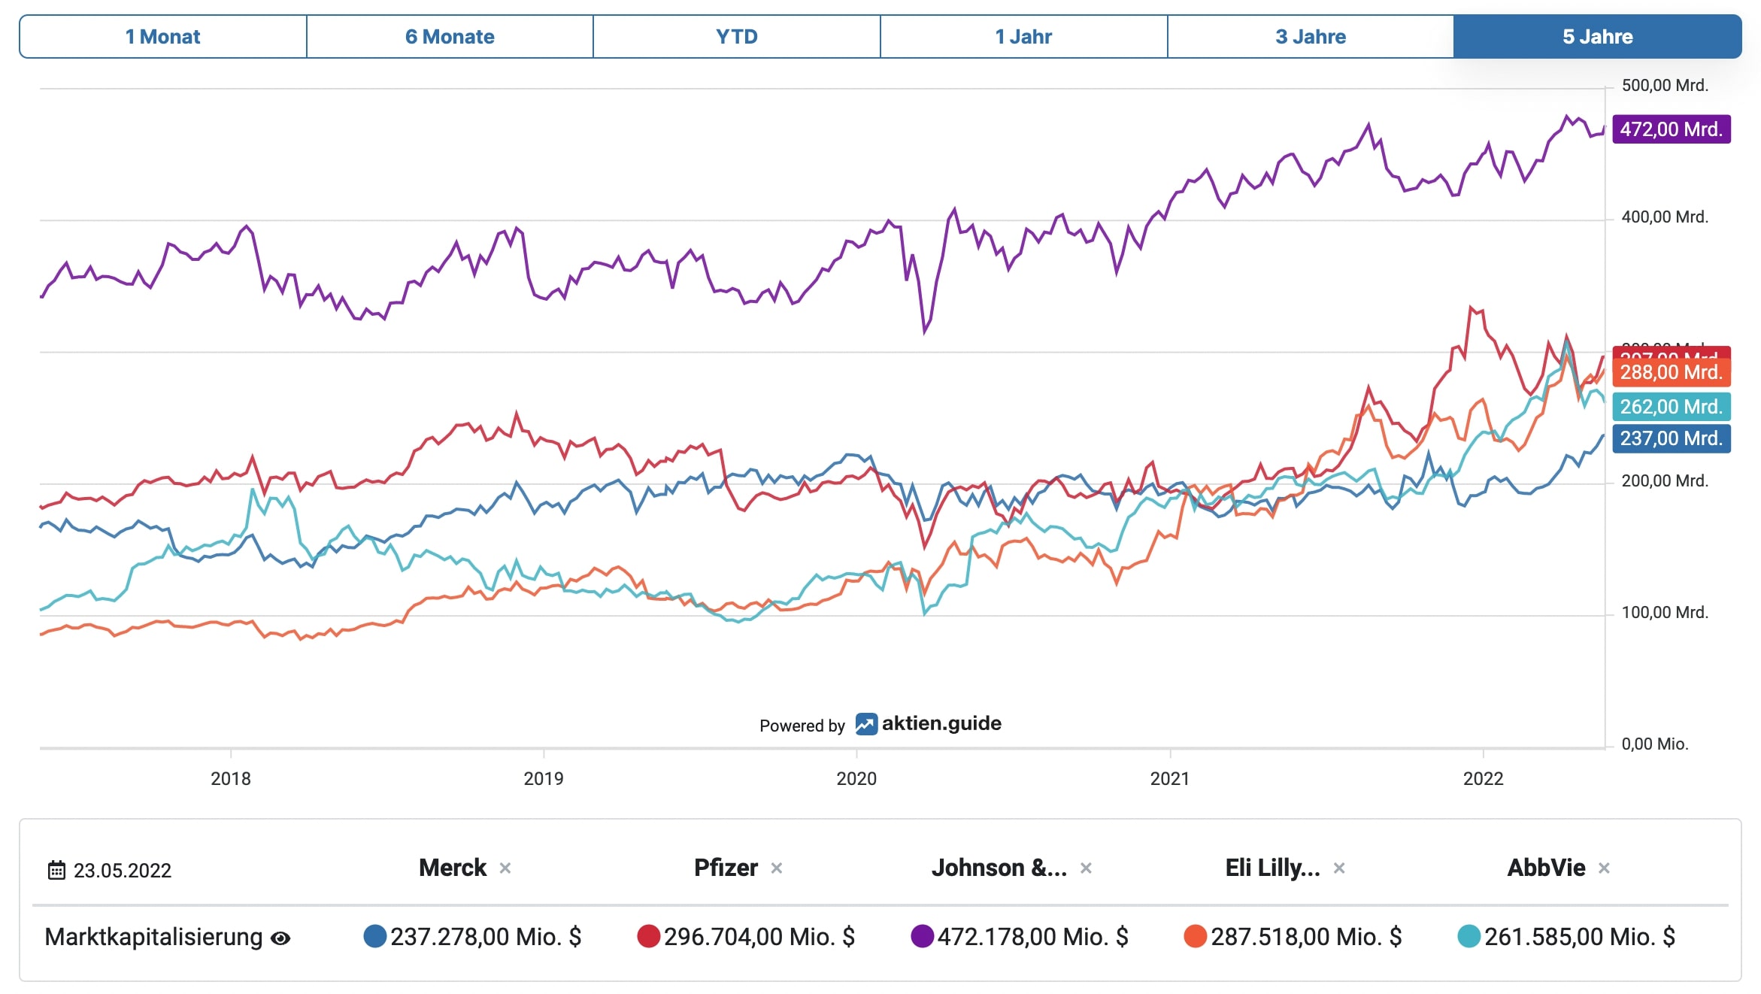
Task: Click the date 23.05.2022
Action: pos(123,871)
